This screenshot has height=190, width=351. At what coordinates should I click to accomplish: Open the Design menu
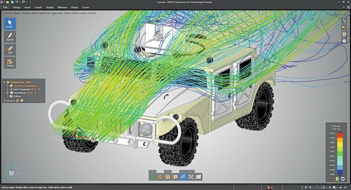(16, 7)
